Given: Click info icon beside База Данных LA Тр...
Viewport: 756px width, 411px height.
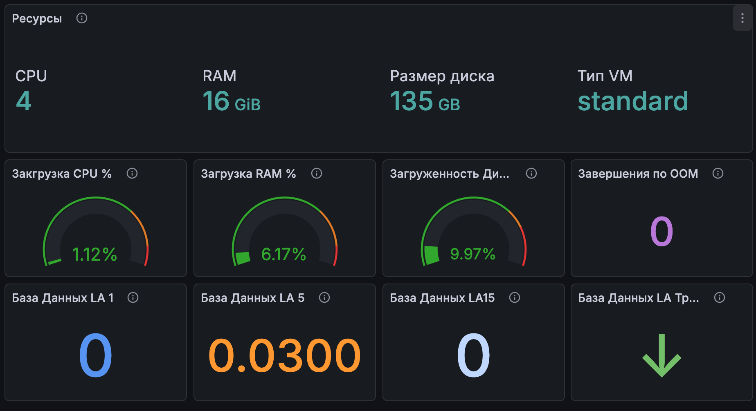Looking at the screenshot, I should pos(720,297).
